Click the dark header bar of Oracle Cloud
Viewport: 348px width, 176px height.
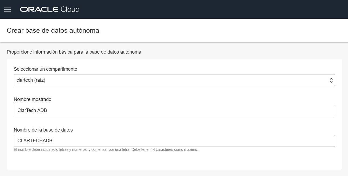[174, 9]
